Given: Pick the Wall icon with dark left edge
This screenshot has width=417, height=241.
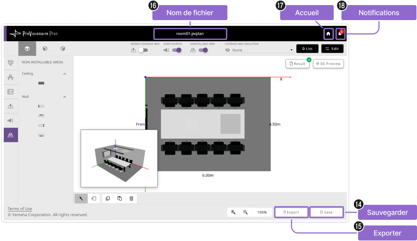Looking at the screenshot, I should (41, 106).
